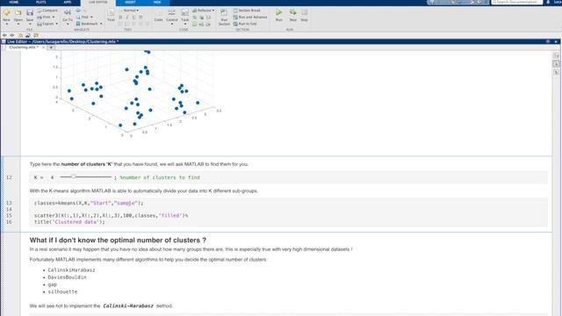The image size is (562, 316).
Task: Hide code view icon on right edge
Action: 556,72
